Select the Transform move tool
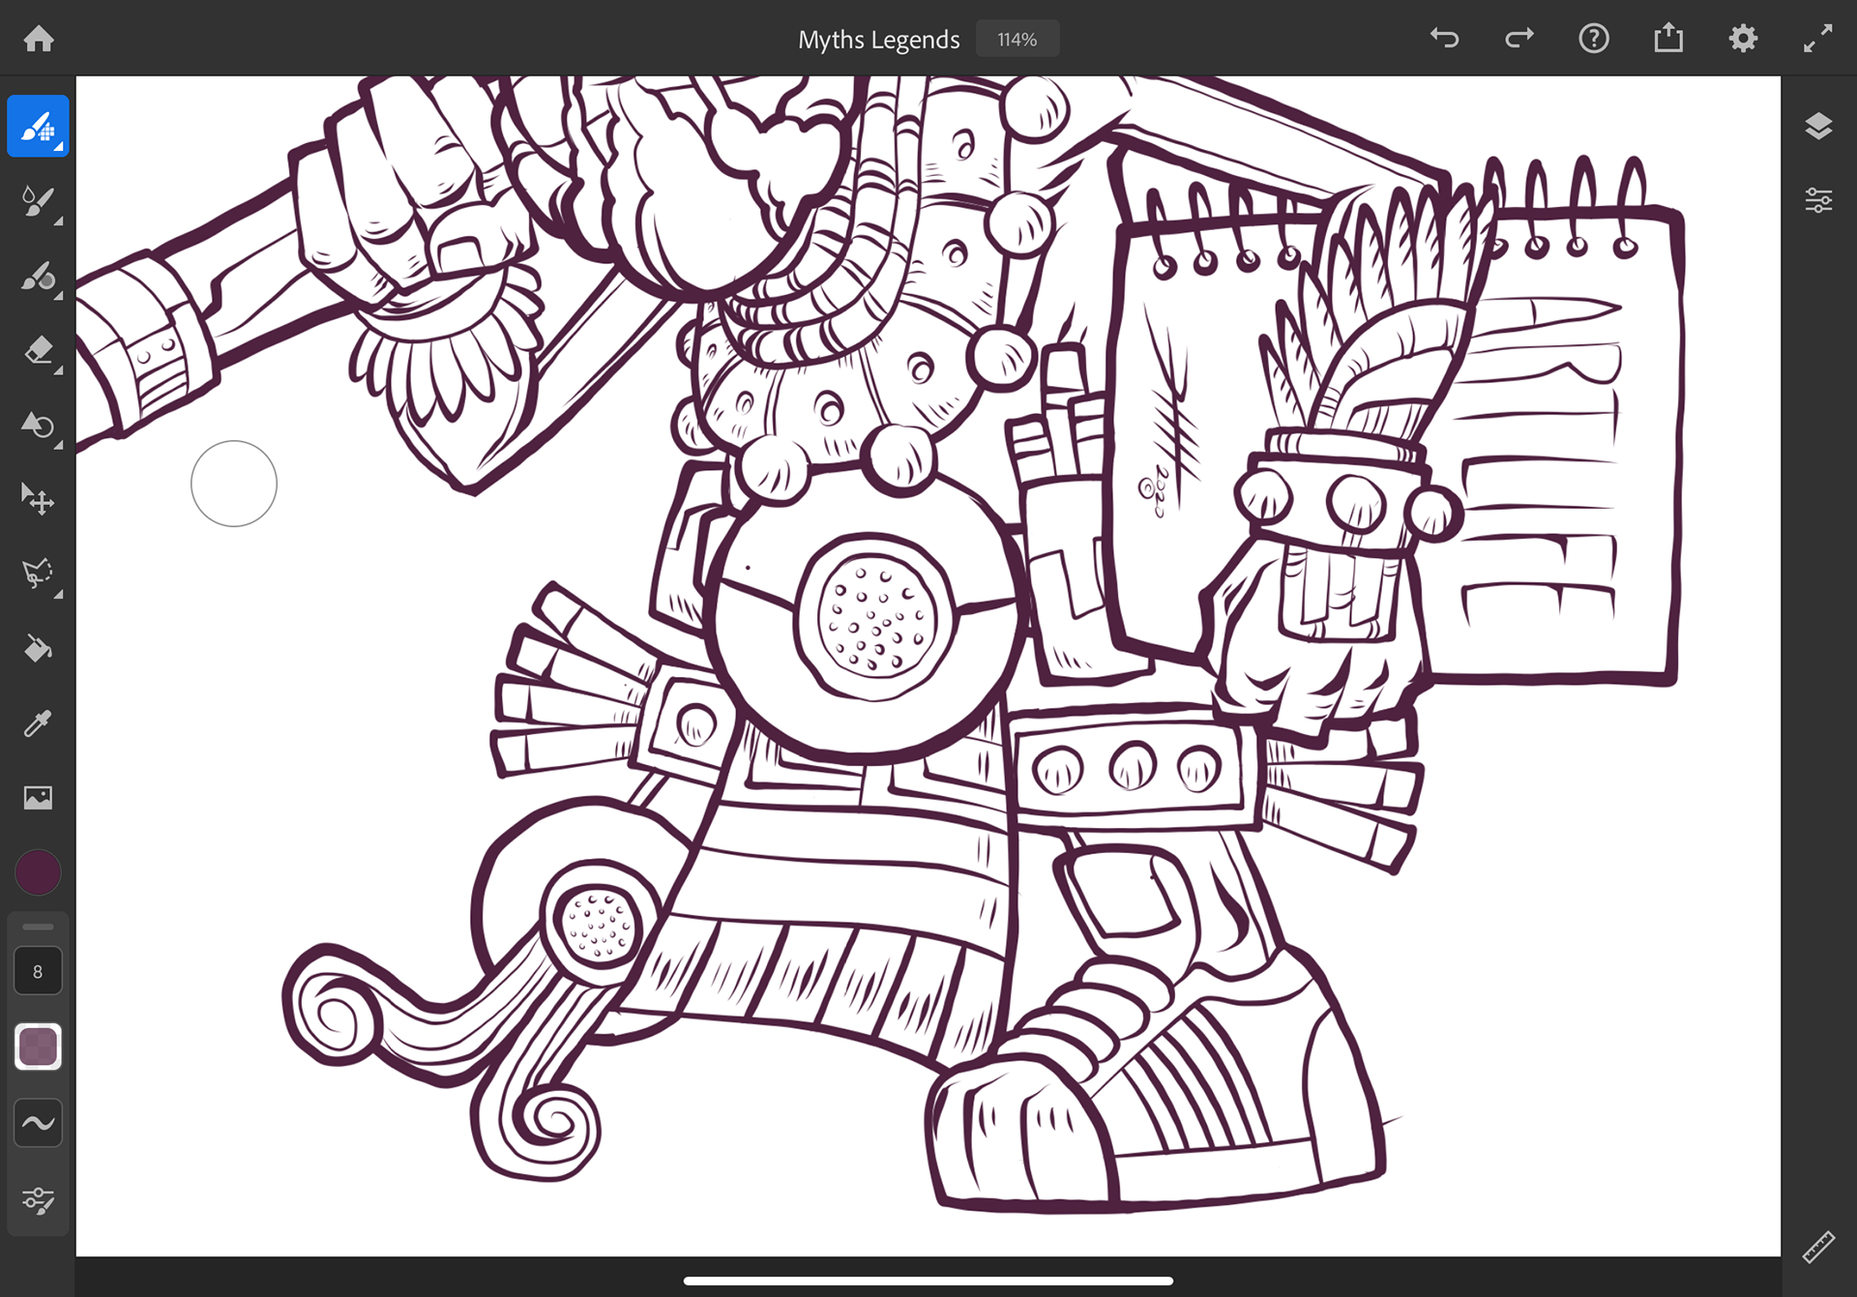Screen dimensions: 1857x1297 (38, 499)
